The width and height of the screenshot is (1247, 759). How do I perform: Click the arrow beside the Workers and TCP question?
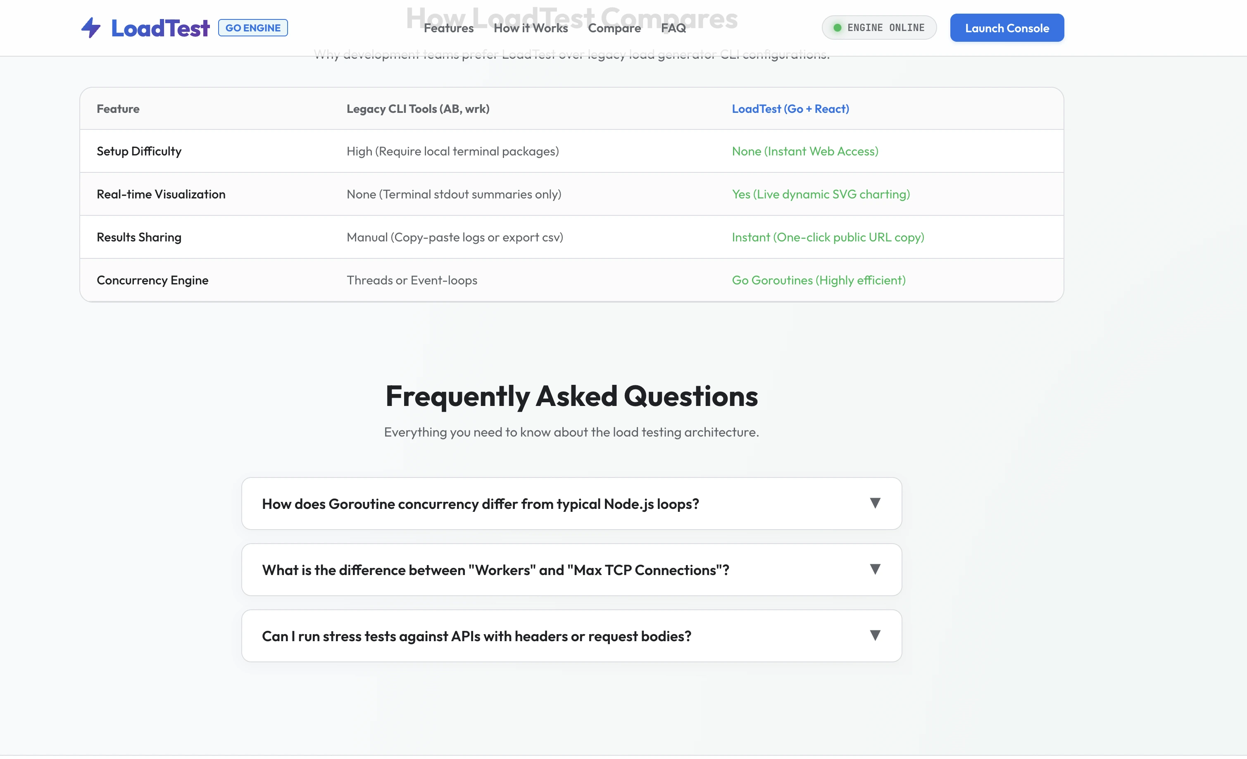point(875,569)
